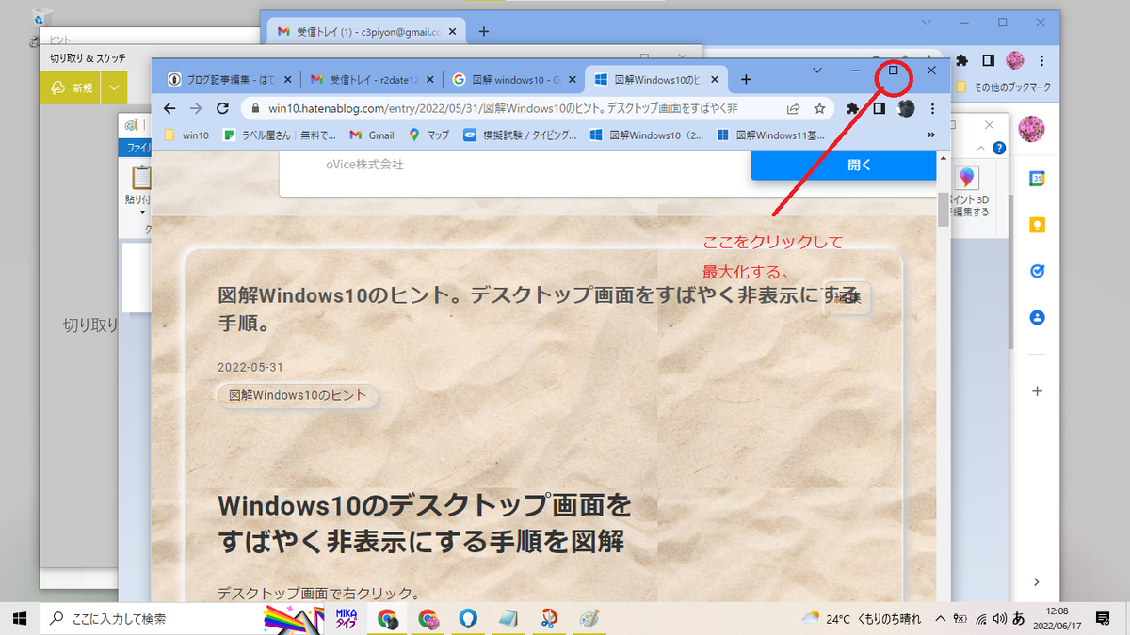Open Extensions puzzle icon in front Chrome

(x=853, y=108)
